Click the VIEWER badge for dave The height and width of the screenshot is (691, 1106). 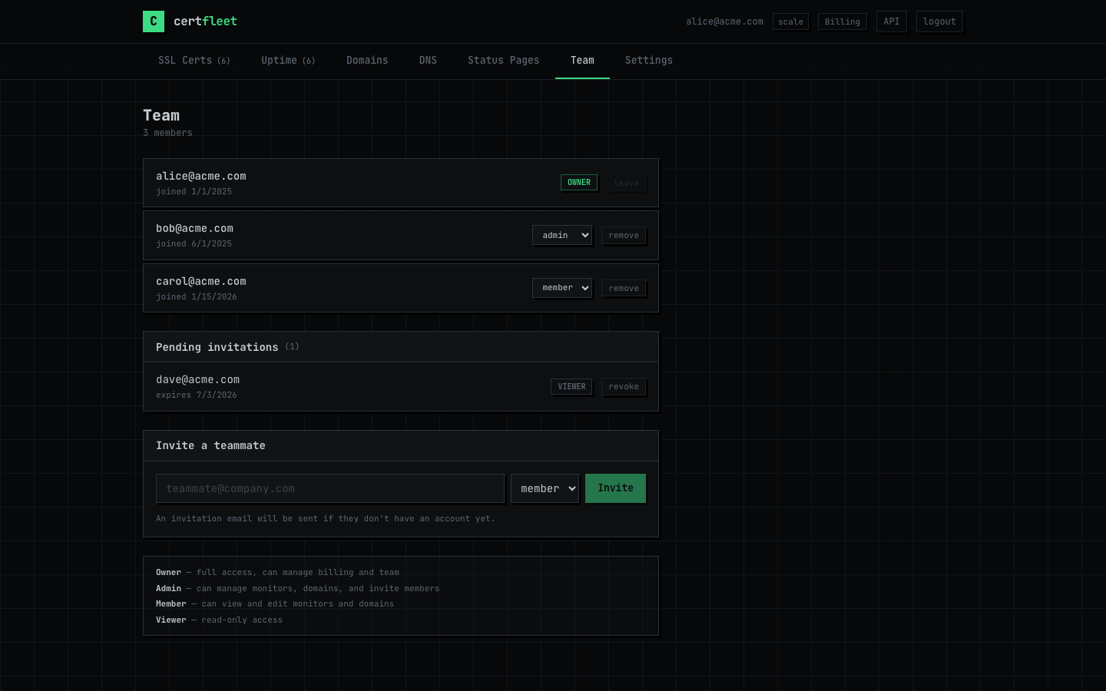[571, 387]
